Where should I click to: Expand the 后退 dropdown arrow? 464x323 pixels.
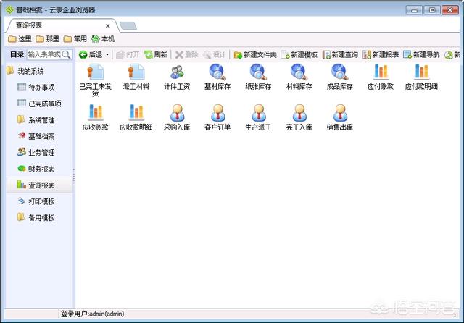107,54
